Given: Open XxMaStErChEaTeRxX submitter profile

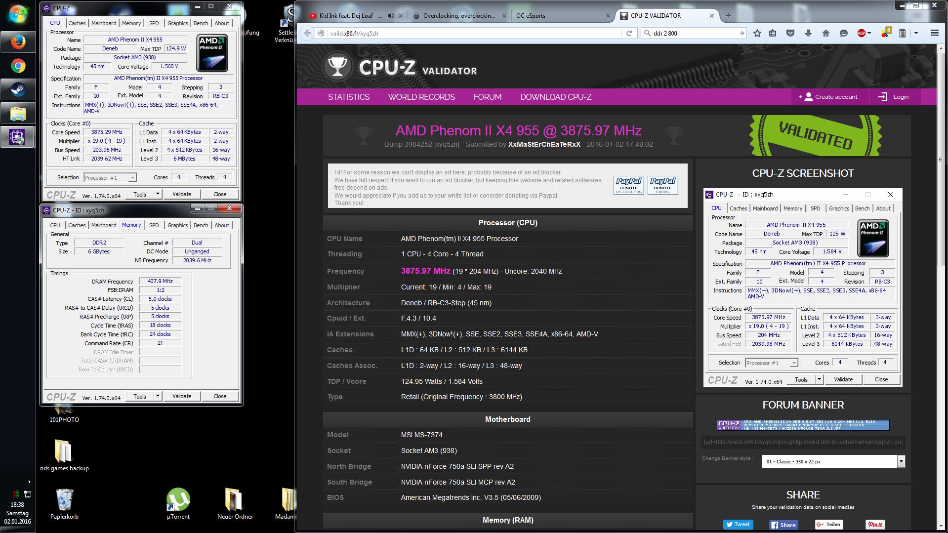Looking at the screenshot, I should coord(544,144).
